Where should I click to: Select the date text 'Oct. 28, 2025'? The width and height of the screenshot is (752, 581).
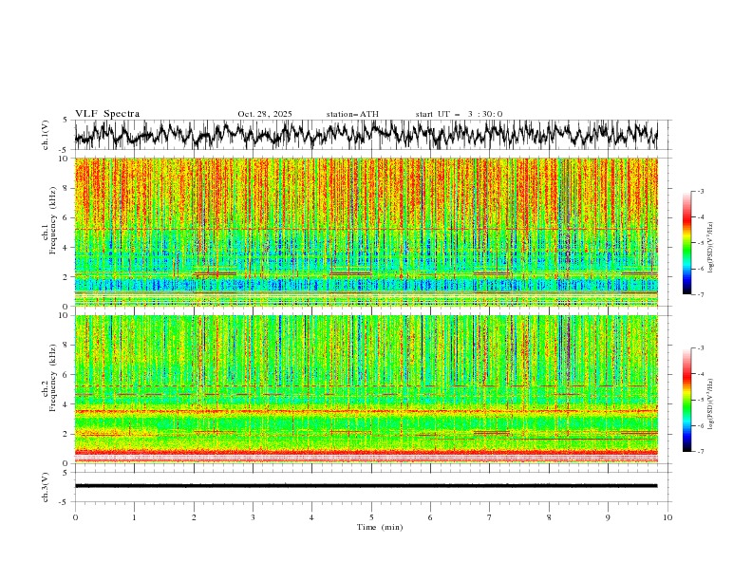click(x=265, y=114)
